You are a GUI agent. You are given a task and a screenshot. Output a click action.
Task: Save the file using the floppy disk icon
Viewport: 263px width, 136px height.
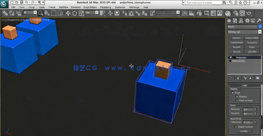tap(21, 2)
